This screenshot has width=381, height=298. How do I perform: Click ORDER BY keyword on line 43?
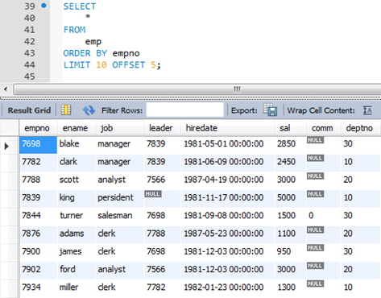[x=85, y=53]
